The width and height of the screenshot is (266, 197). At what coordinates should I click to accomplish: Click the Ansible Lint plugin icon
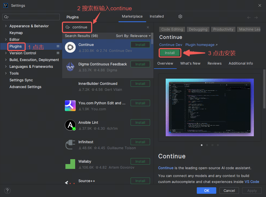70,125
